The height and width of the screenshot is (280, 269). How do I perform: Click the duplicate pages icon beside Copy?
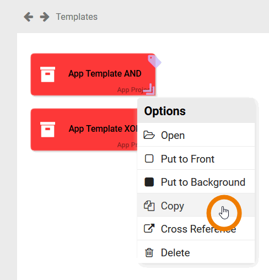coord(149,206)
